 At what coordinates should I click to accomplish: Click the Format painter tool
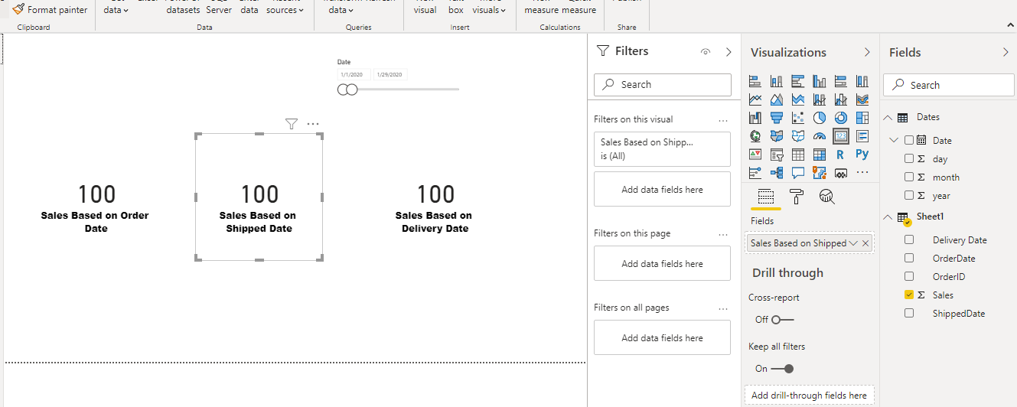tap(50, 10)
